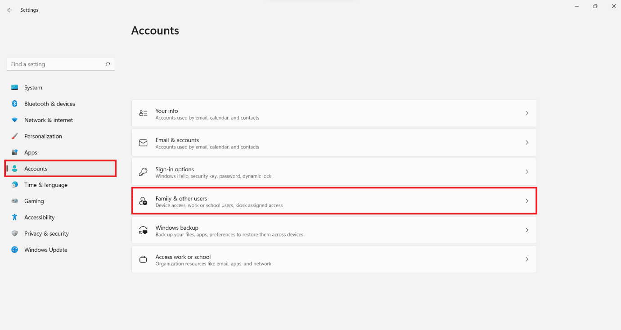Go back using the back arrow
The height and width of the screenshot is (330, 621).
pyautogui.click(x=9, y=10)
